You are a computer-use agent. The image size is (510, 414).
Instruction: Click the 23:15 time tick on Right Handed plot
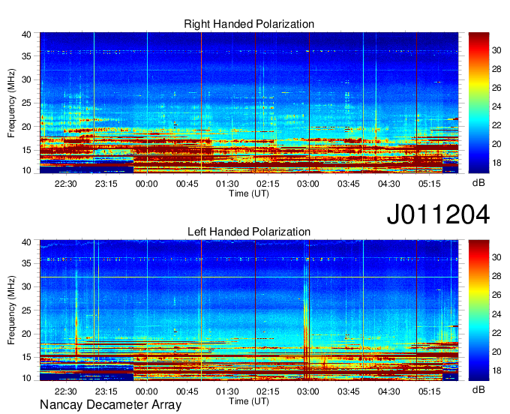tap(106, 184)
